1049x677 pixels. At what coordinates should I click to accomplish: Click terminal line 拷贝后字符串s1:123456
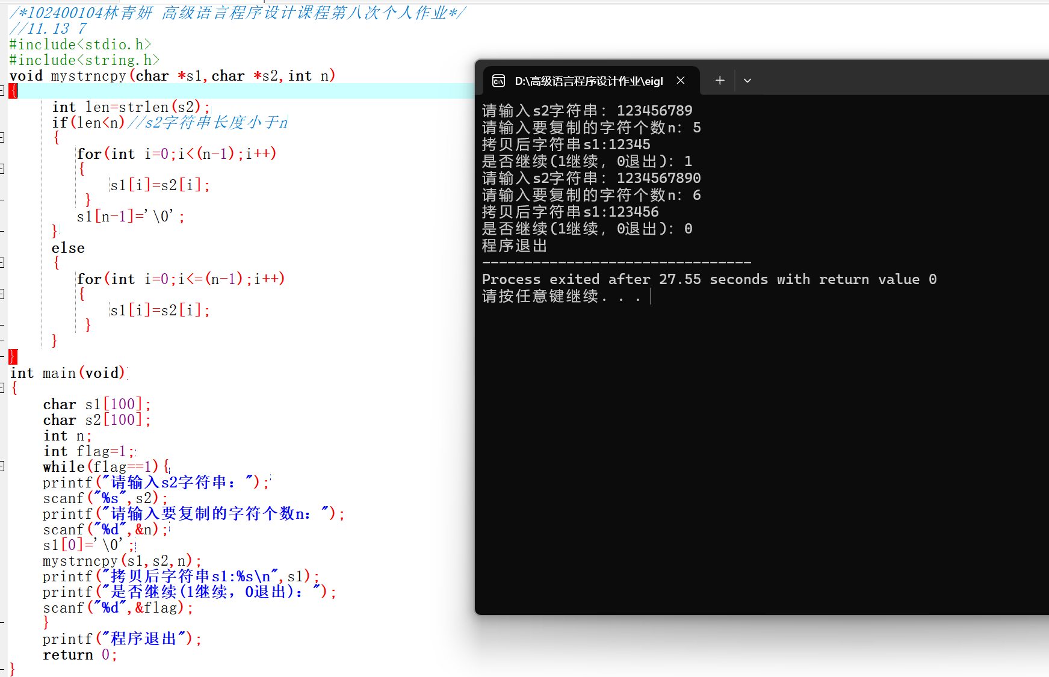pyautogui.click(x=571, y=212)
